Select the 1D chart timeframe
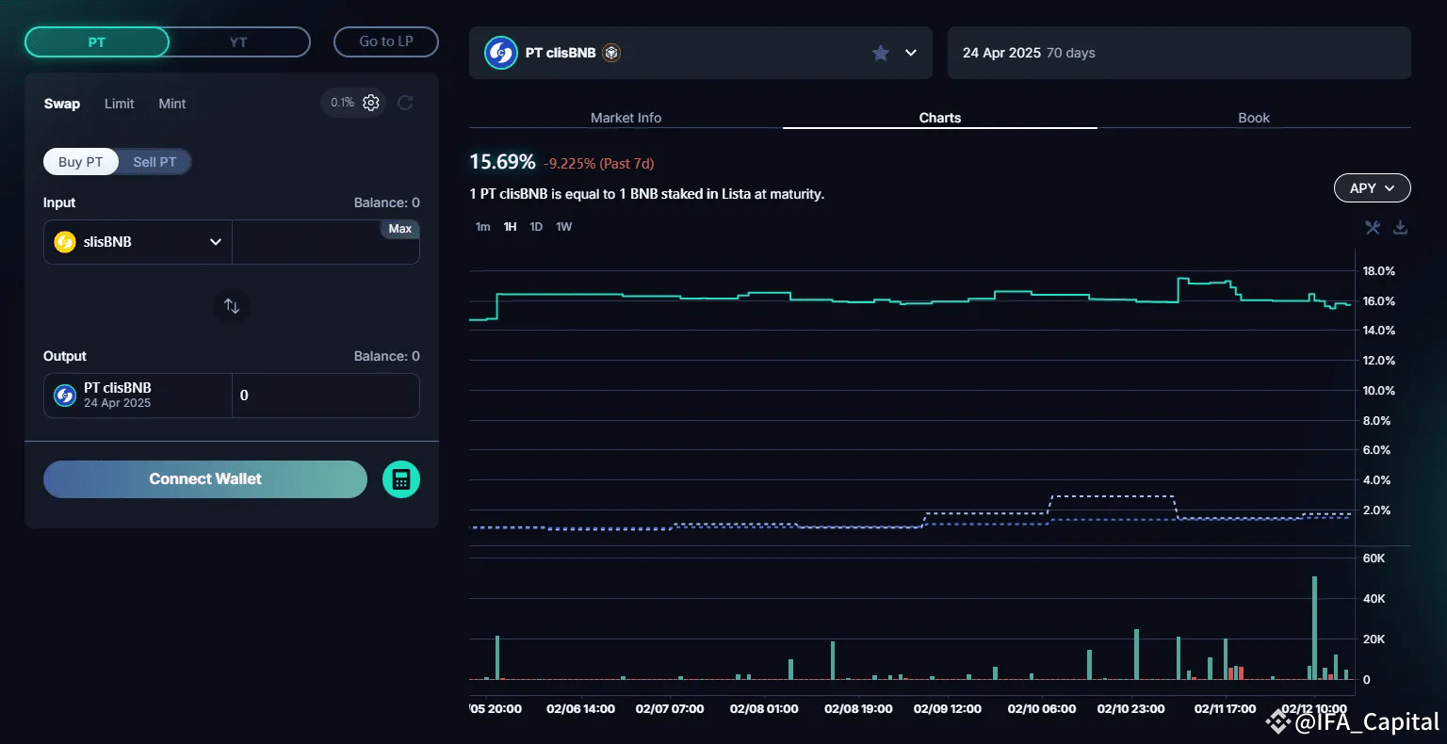1447x744 pixels. pos(536,227)
